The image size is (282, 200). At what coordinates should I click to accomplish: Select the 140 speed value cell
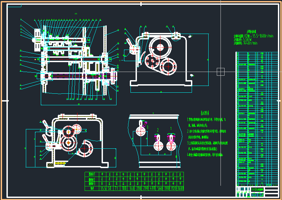click(x=131, y=188)
